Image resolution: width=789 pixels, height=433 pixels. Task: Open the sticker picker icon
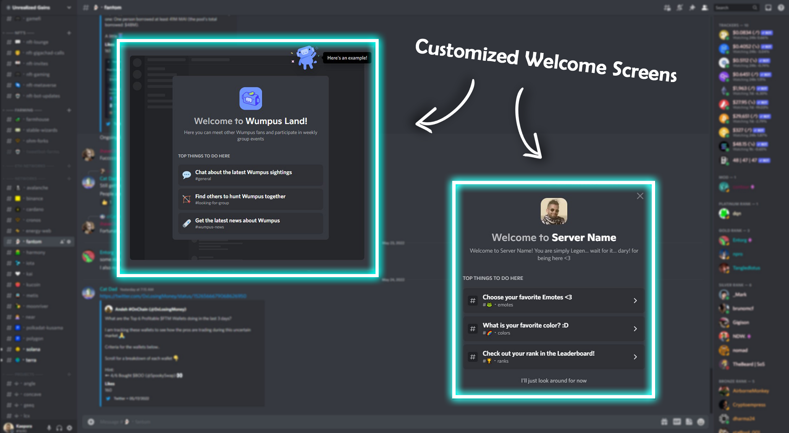coord(689,422)
